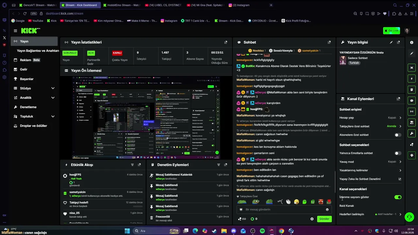418x235 pixels.
Task: Open the profile avatar menu
Action: click(x=407, y=31)
